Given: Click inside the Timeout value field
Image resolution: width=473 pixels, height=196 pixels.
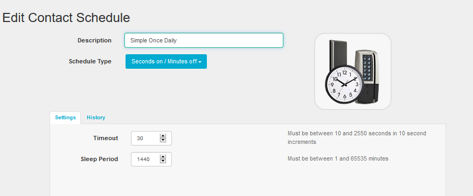Looking at the screenshot, I should pyautogui.click(x=147, y=139).
